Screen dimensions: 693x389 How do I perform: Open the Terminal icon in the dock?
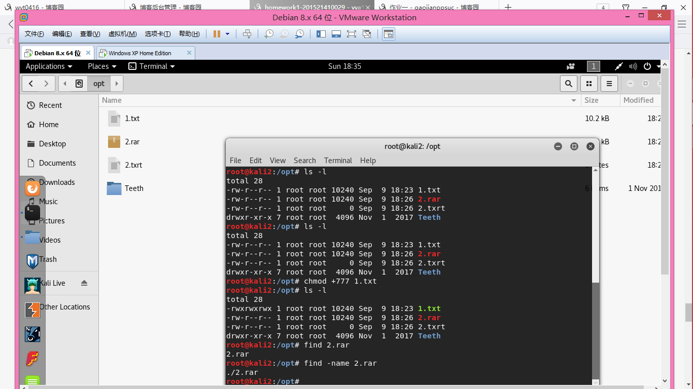pos(32,212)
